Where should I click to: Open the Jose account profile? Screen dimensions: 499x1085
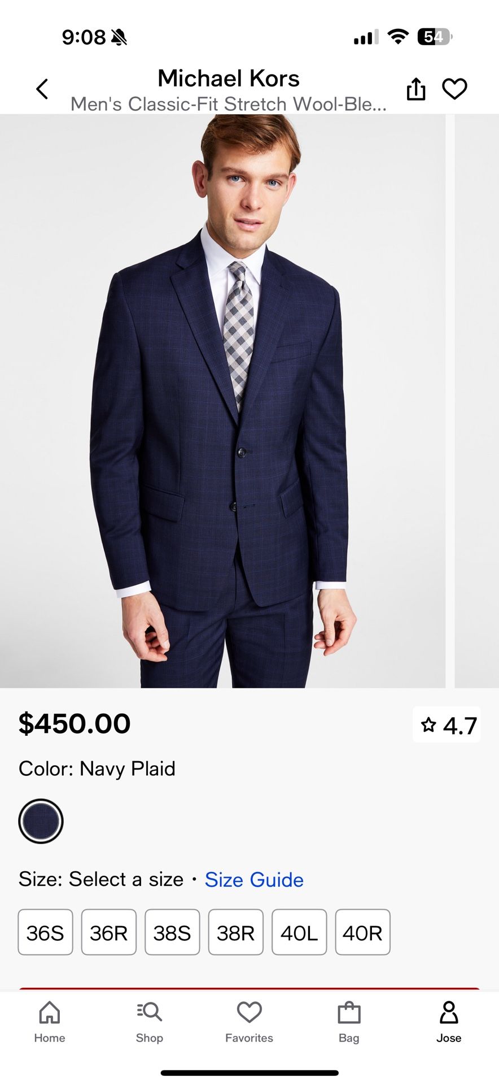coord(449,1022)
